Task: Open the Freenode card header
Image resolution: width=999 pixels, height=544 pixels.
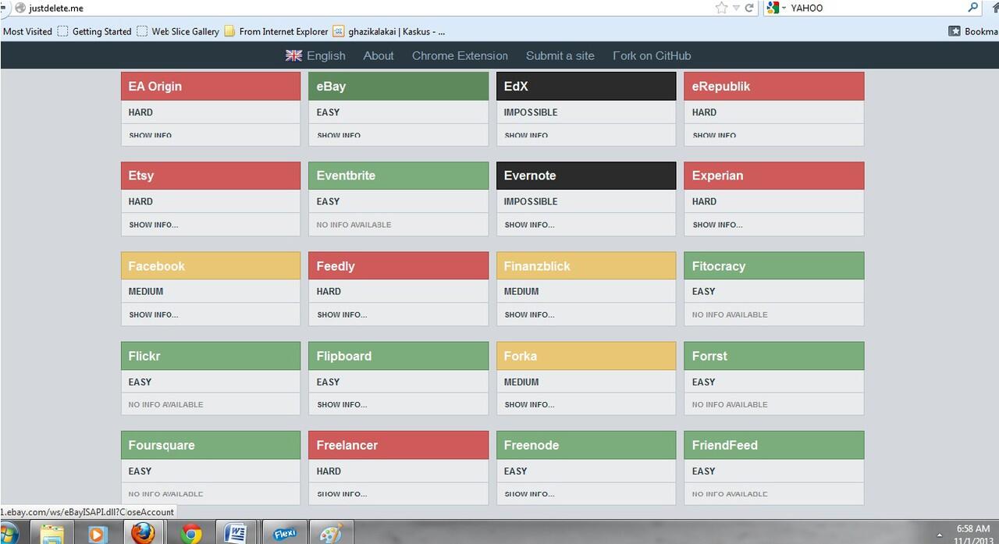Action: click(x=586, y=445)
